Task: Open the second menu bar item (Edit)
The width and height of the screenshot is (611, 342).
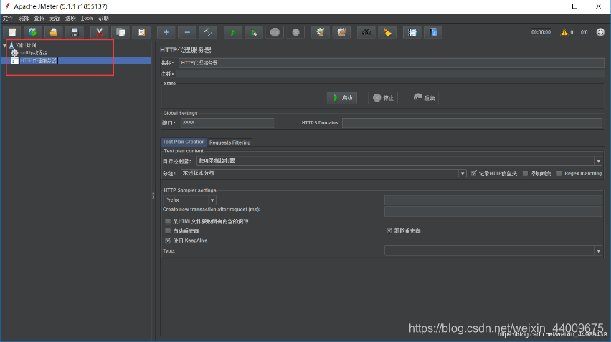Action: coord(24,19)
